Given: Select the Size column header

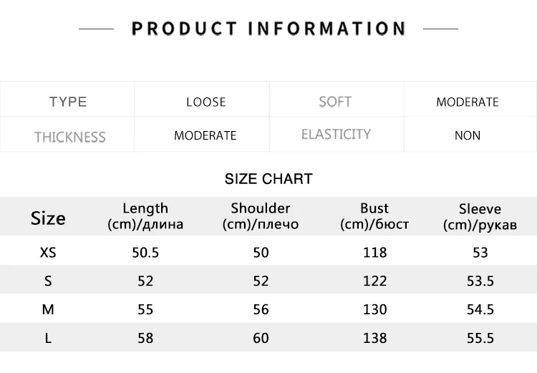Looking at the screenshot, I should (48, 218).
